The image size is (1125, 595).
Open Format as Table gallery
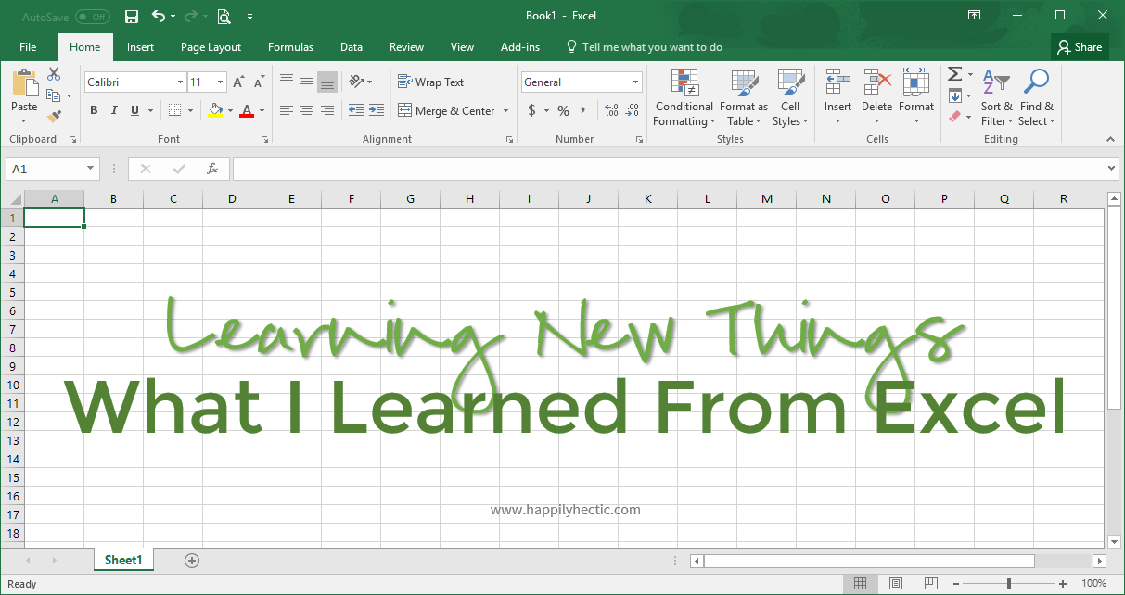(744, 98)
